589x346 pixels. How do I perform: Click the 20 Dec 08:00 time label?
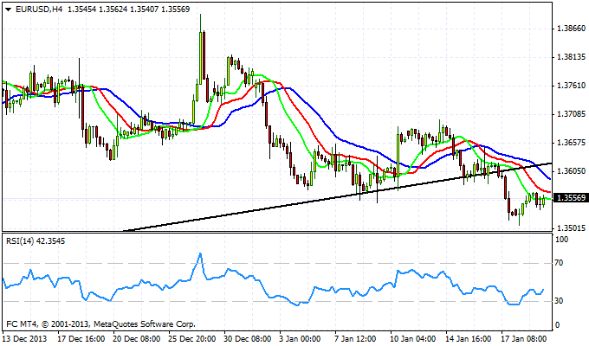pos(137,339)
